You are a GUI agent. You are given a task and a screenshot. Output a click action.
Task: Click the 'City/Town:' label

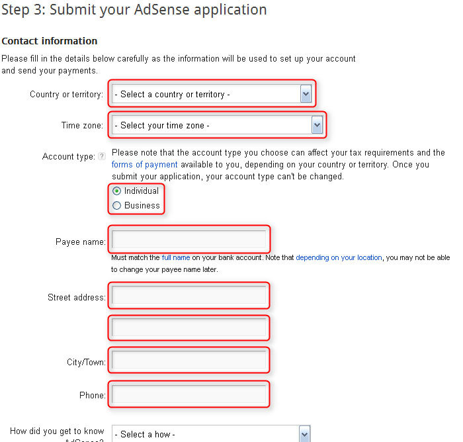(86, 362)
